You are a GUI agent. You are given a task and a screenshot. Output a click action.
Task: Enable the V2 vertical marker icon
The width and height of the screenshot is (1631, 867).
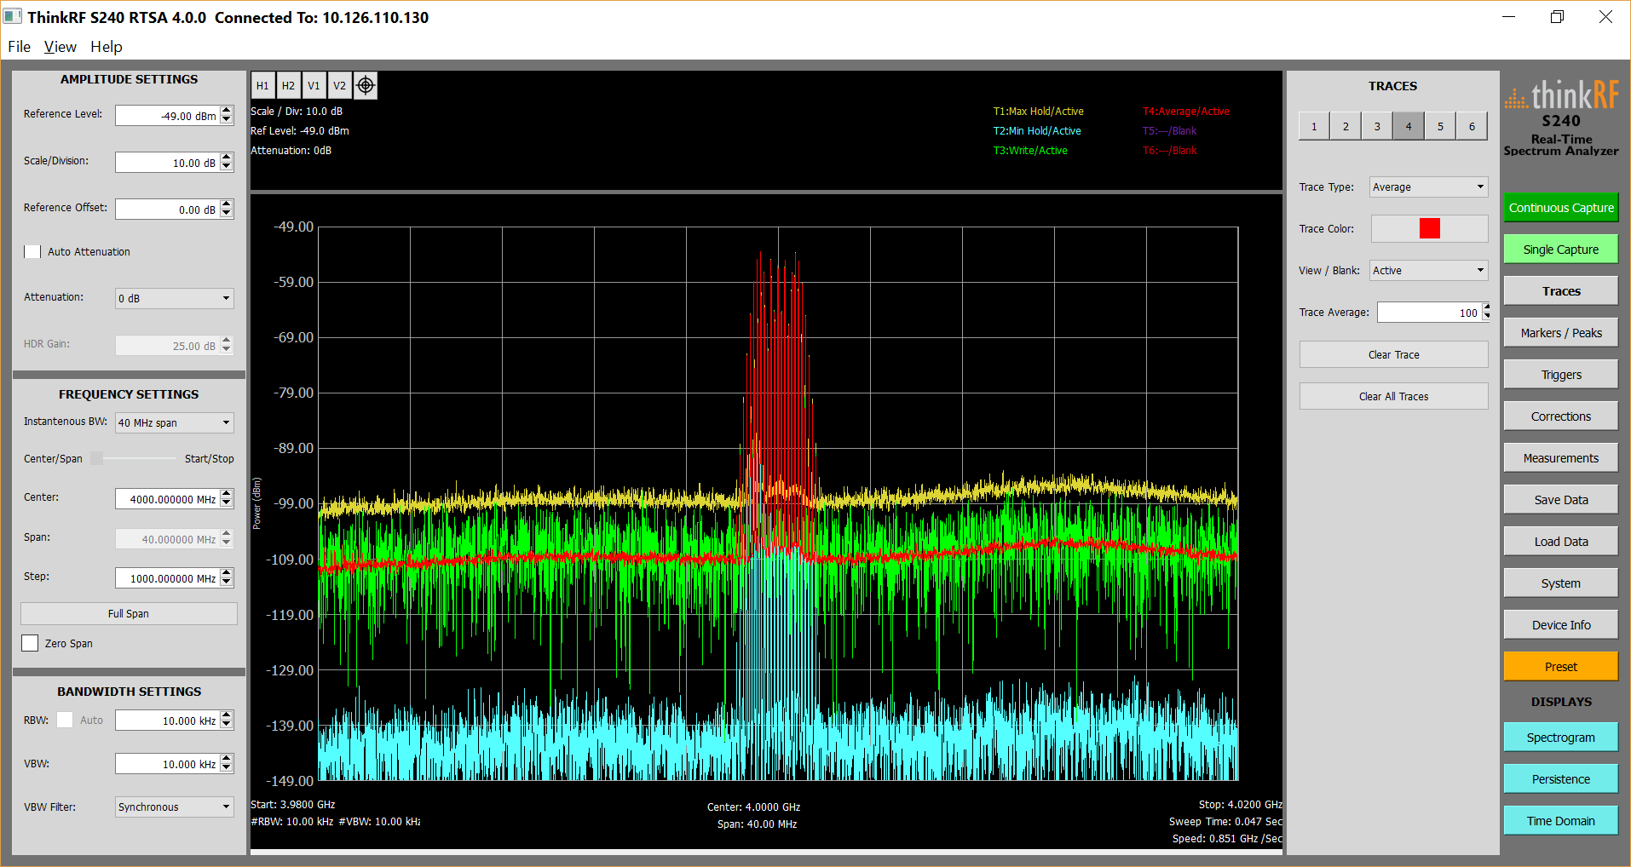(x=339, y=85)
